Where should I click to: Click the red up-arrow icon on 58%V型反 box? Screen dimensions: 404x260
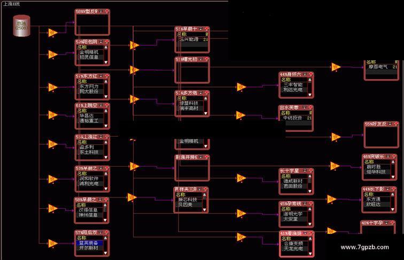tap(107, 12)
